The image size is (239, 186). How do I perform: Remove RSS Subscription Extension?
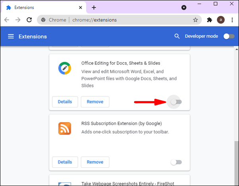(95, 162)
